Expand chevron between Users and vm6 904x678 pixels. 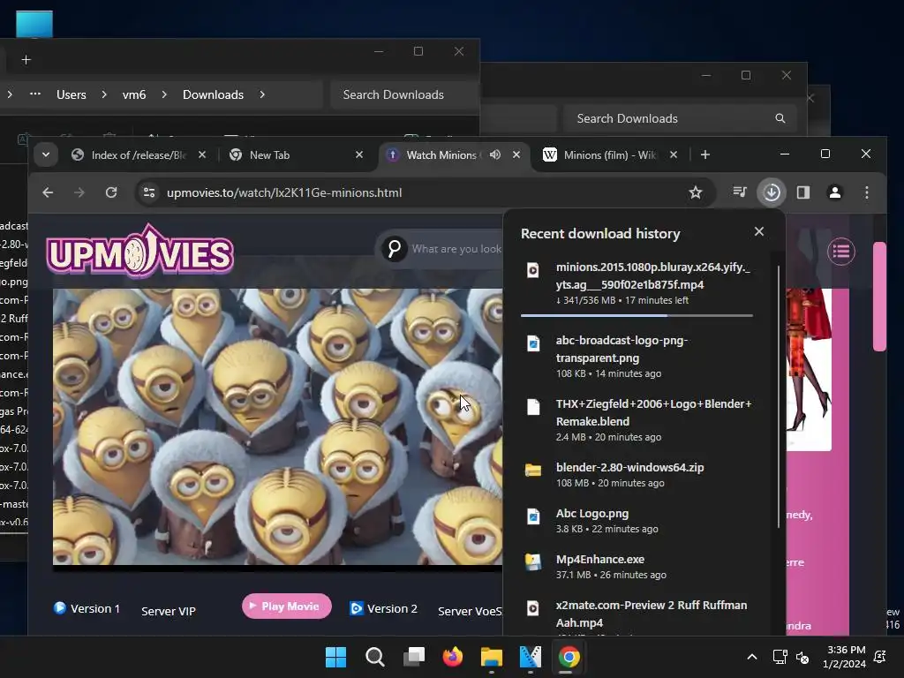pos(104,94)
